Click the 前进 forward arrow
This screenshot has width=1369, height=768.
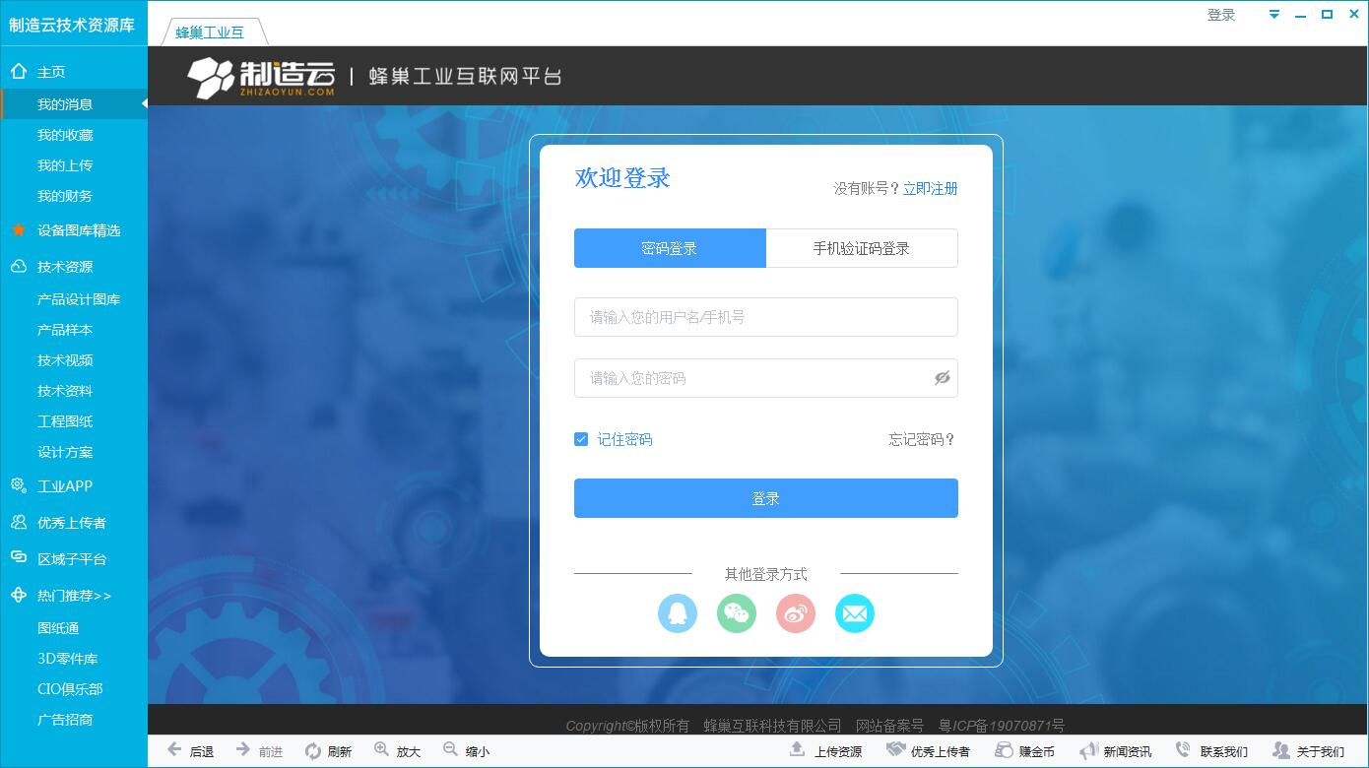click(260, 751)
